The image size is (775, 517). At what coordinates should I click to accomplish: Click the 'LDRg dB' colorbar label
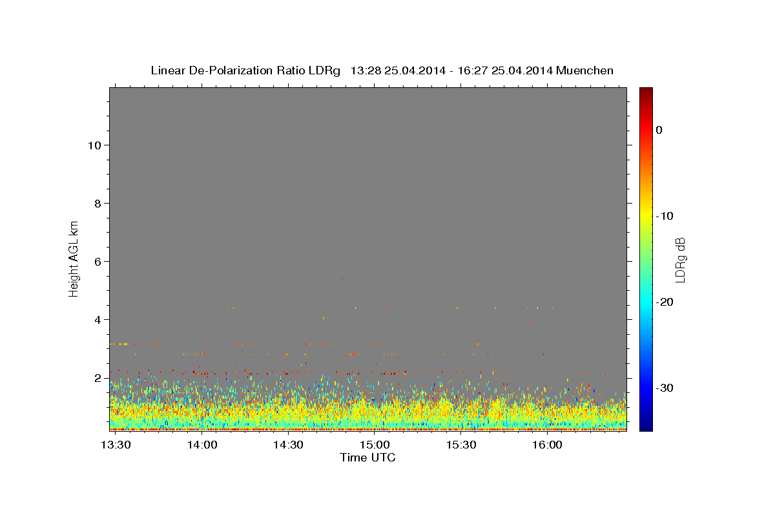coord(679,259)
